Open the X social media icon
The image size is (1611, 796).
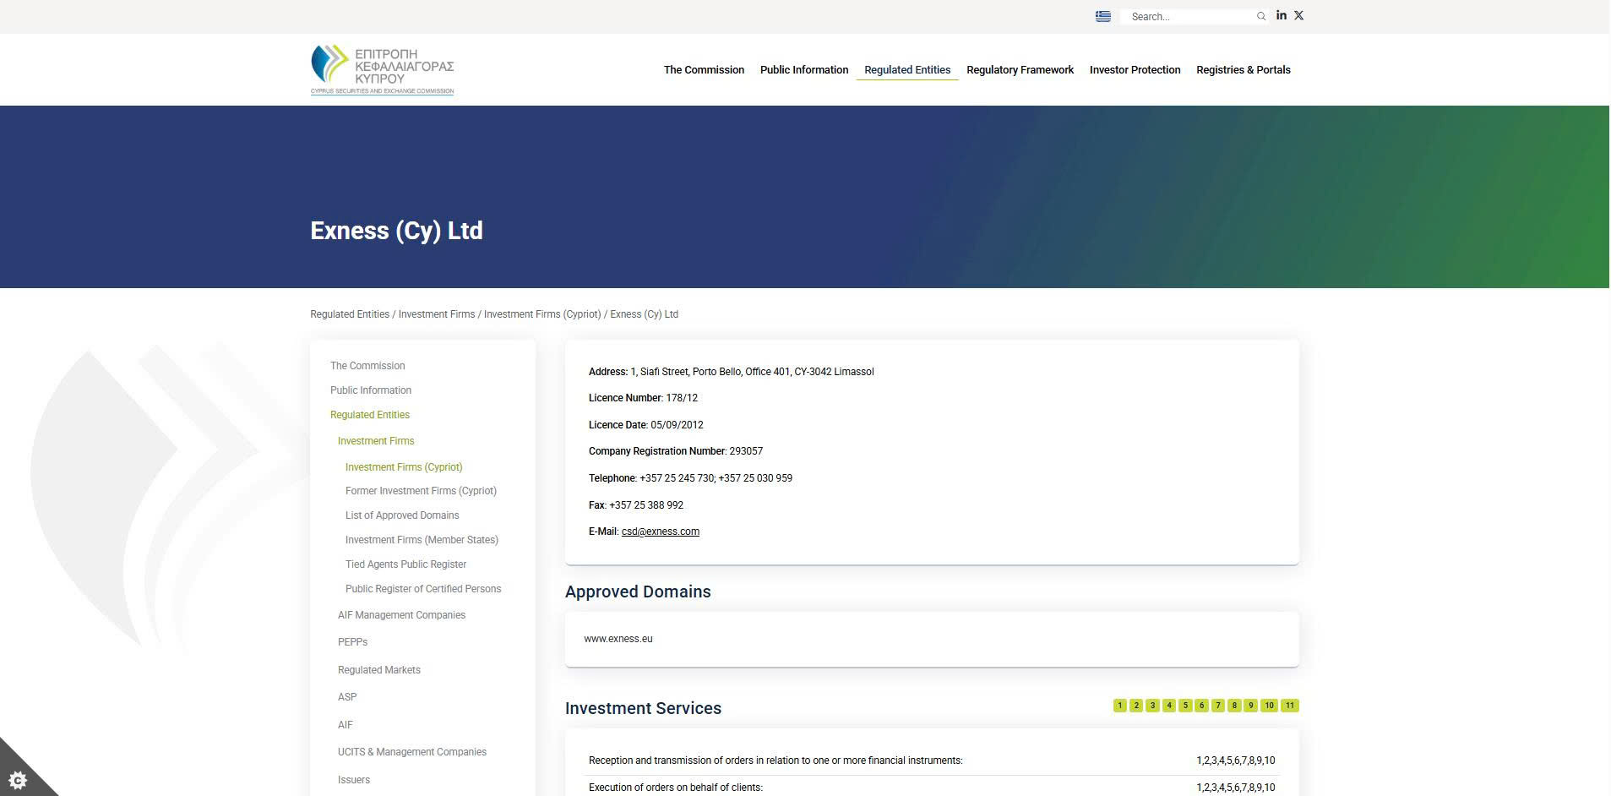tap(1298, 15)
